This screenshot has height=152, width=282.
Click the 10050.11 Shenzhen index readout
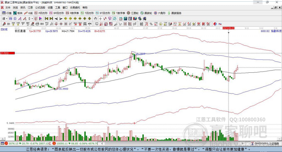coord(62,143)
